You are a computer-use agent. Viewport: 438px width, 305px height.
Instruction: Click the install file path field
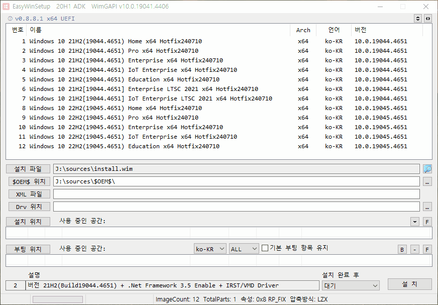coord(236,169)
